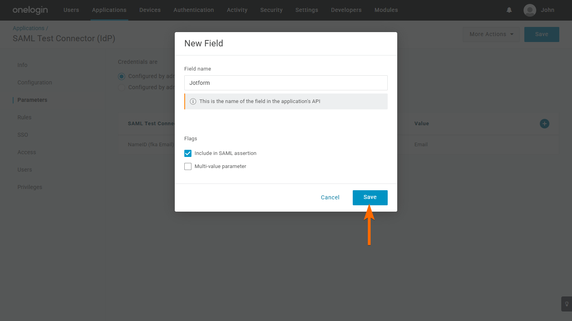
Task: Click the Field name input box
Action: [x=286, y=83]
